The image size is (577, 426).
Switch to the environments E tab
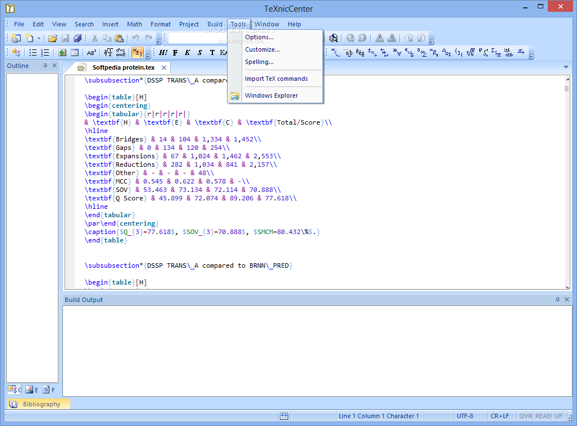31,390
